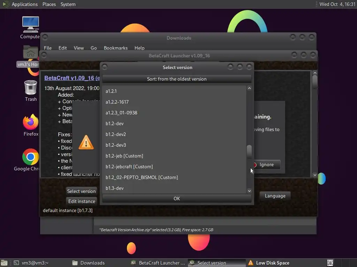This screenshot has width=357, height=267.
Task: Click the changelog panel scroll down arrow
Action: 315,175
